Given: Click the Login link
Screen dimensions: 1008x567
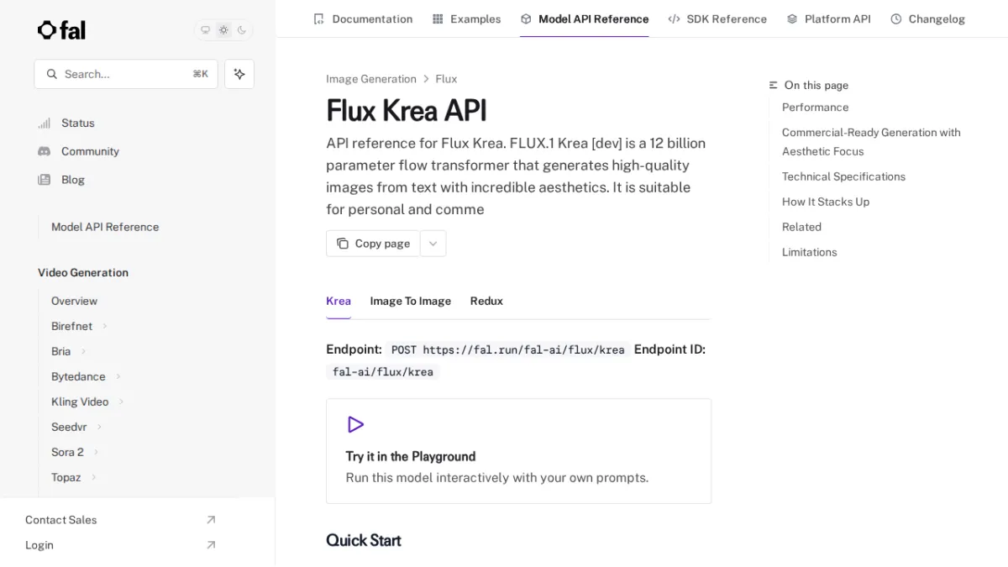Looking at the screenshot, I should (39, 545).
